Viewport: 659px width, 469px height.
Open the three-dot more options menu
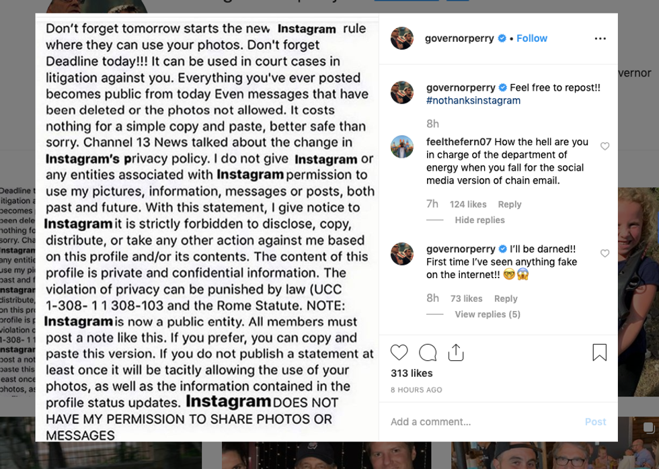(600, 39)
